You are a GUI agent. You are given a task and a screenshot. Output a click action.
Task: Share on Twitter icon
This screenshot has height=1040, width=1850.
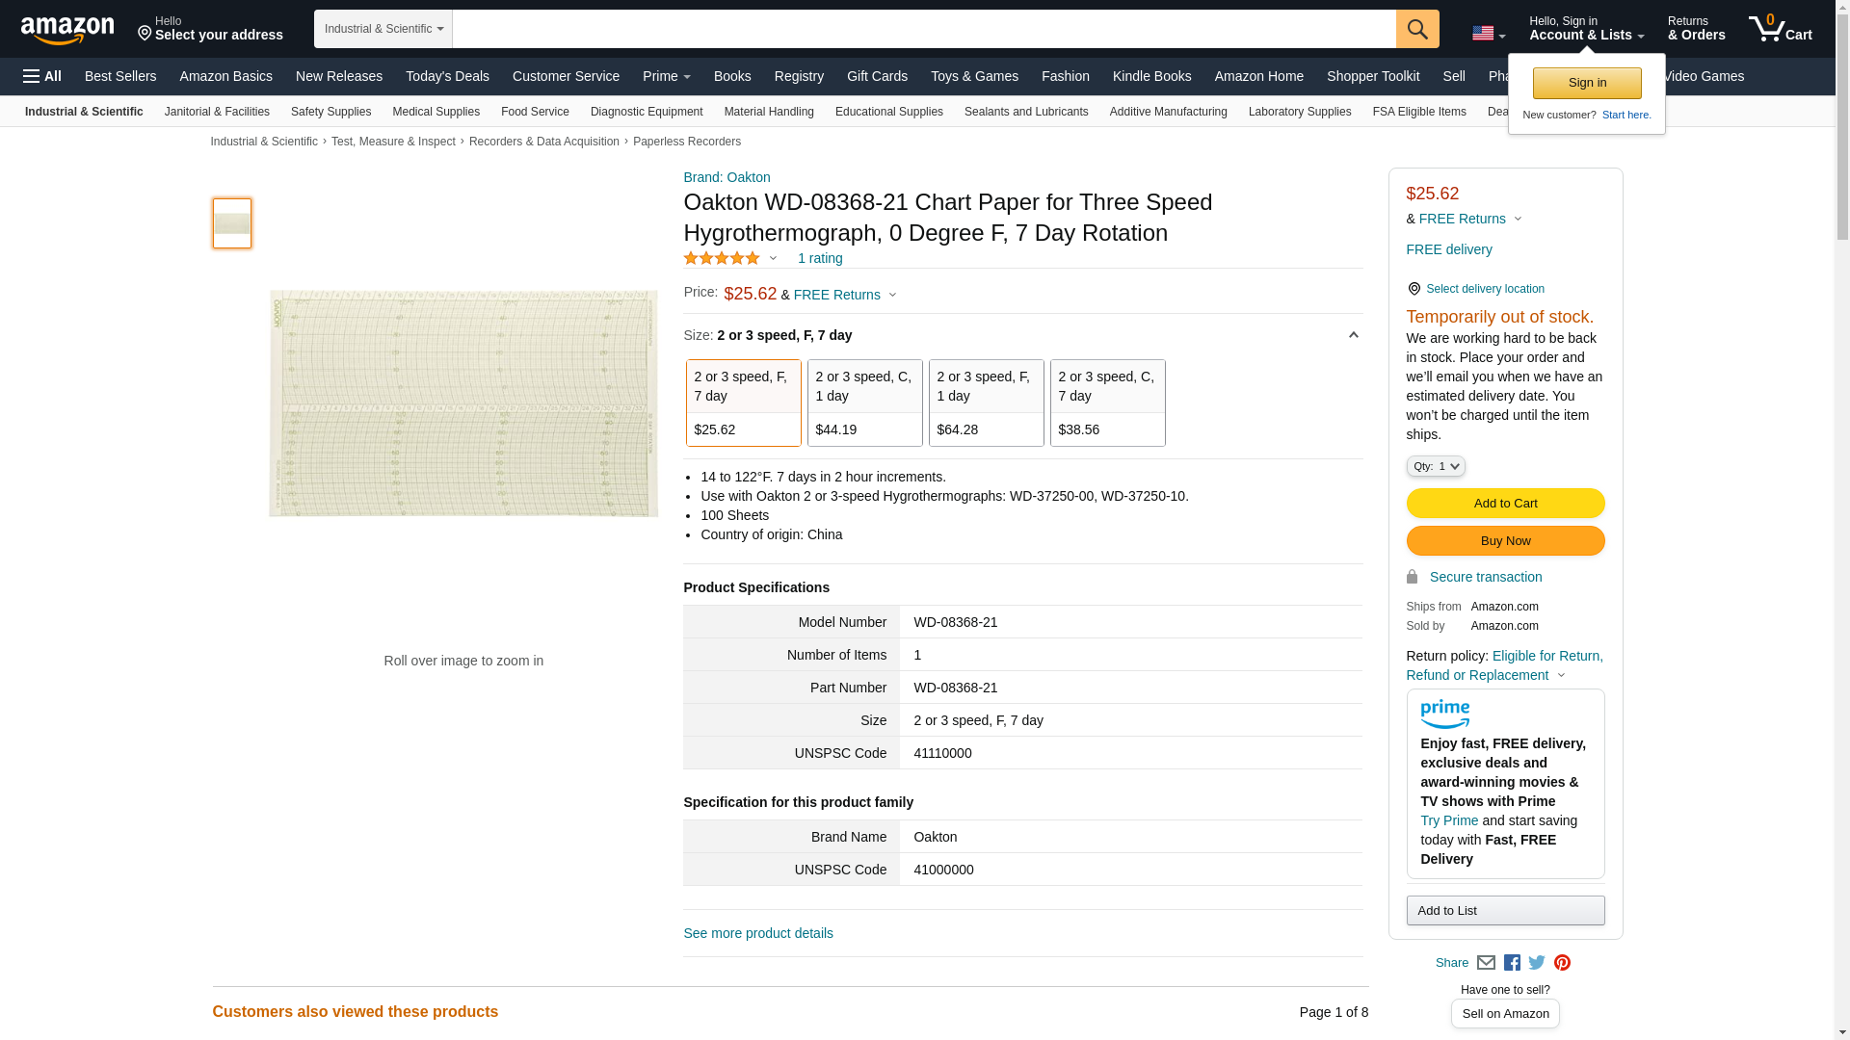click(x=1537, y=962)
